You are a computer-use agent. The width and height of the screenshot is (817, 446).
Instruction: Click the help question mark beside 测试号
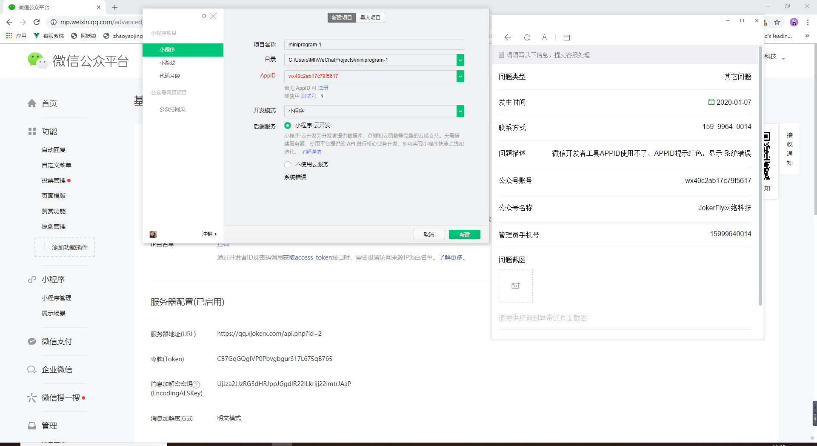(322, 96)
